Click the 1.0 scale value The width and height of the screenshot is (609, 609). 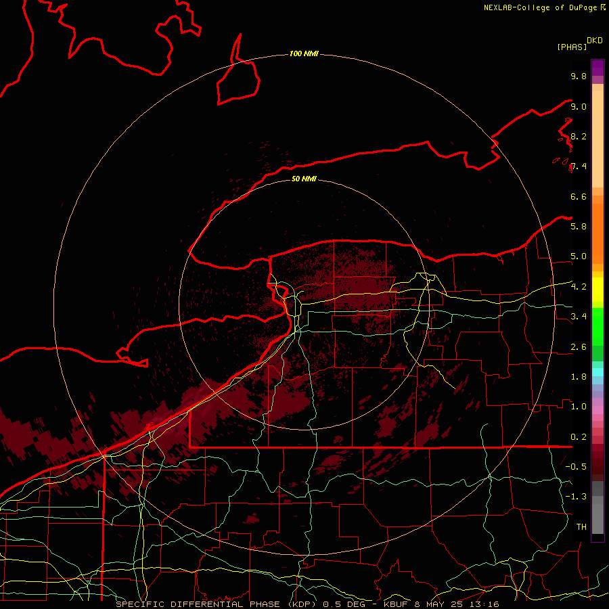pos(579,406)
